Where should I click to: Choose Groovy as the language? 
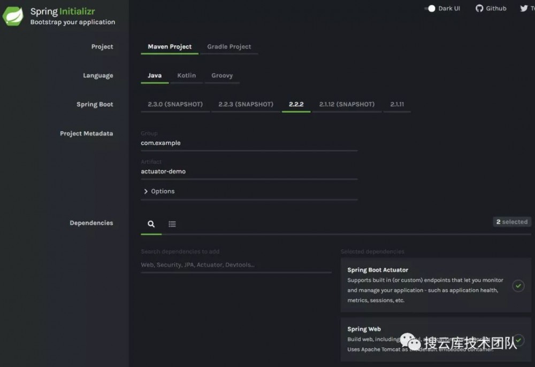222,75
